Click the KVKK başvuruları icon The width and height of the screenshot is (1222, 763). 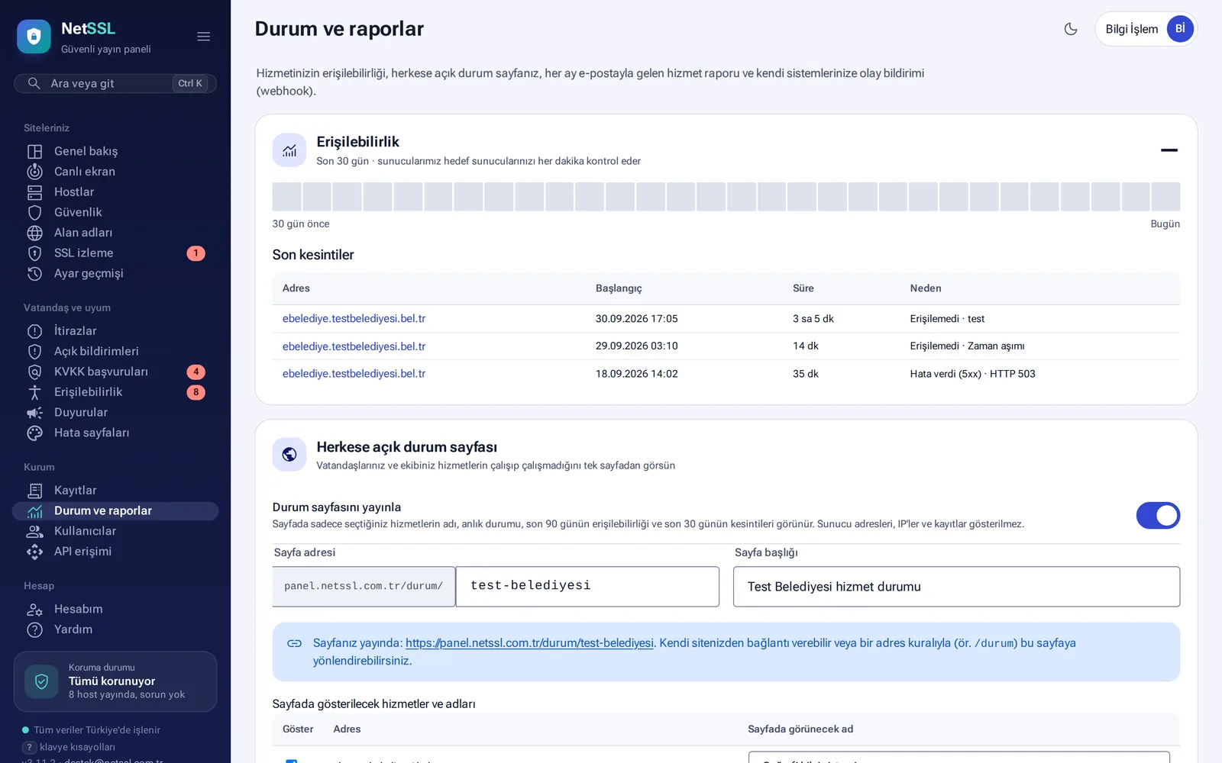[x=35, y=372]
